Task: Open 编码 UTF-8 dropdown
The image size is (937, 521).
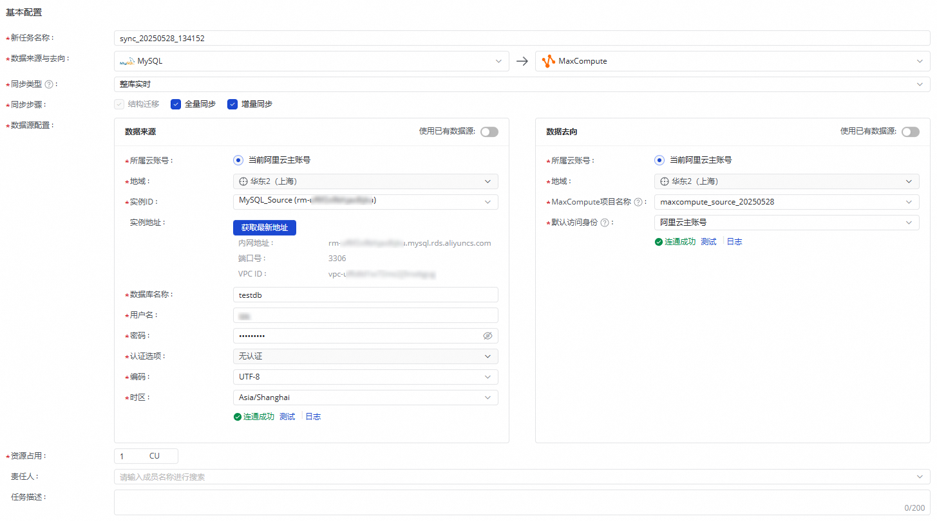Action: [365, 377]
